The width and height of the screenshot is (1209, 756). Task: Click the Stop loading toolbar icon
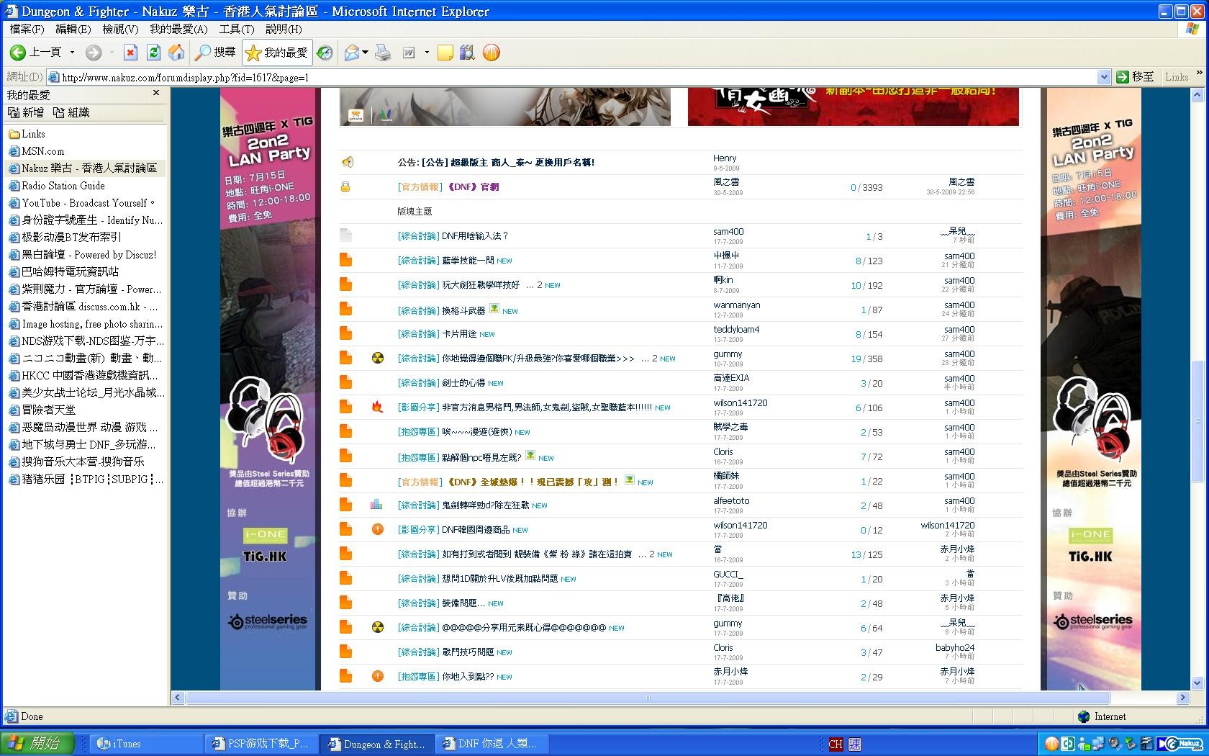coord(130,53)
